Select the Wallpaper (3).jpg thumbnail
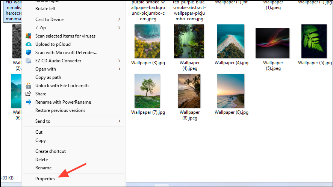 click(x=147, y=41)
